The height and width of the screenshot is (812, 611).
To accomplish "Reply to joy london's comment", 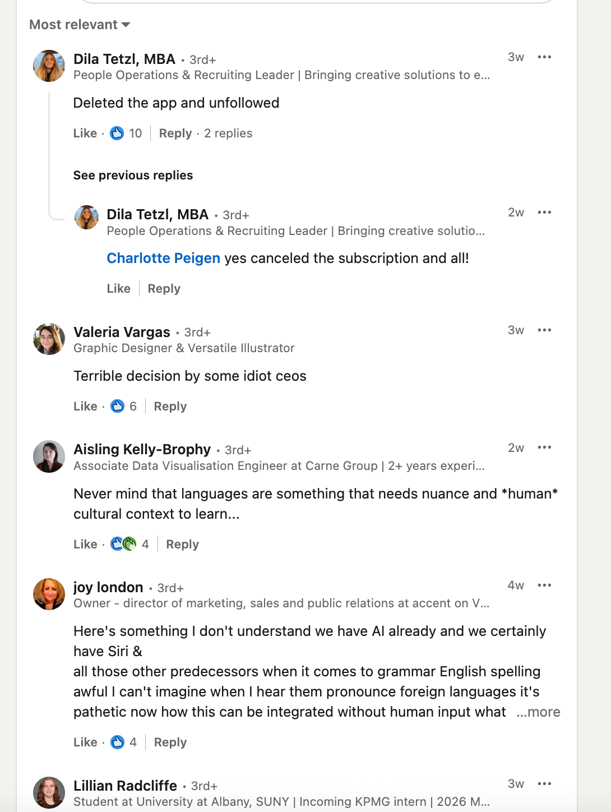I will point(170,742).
